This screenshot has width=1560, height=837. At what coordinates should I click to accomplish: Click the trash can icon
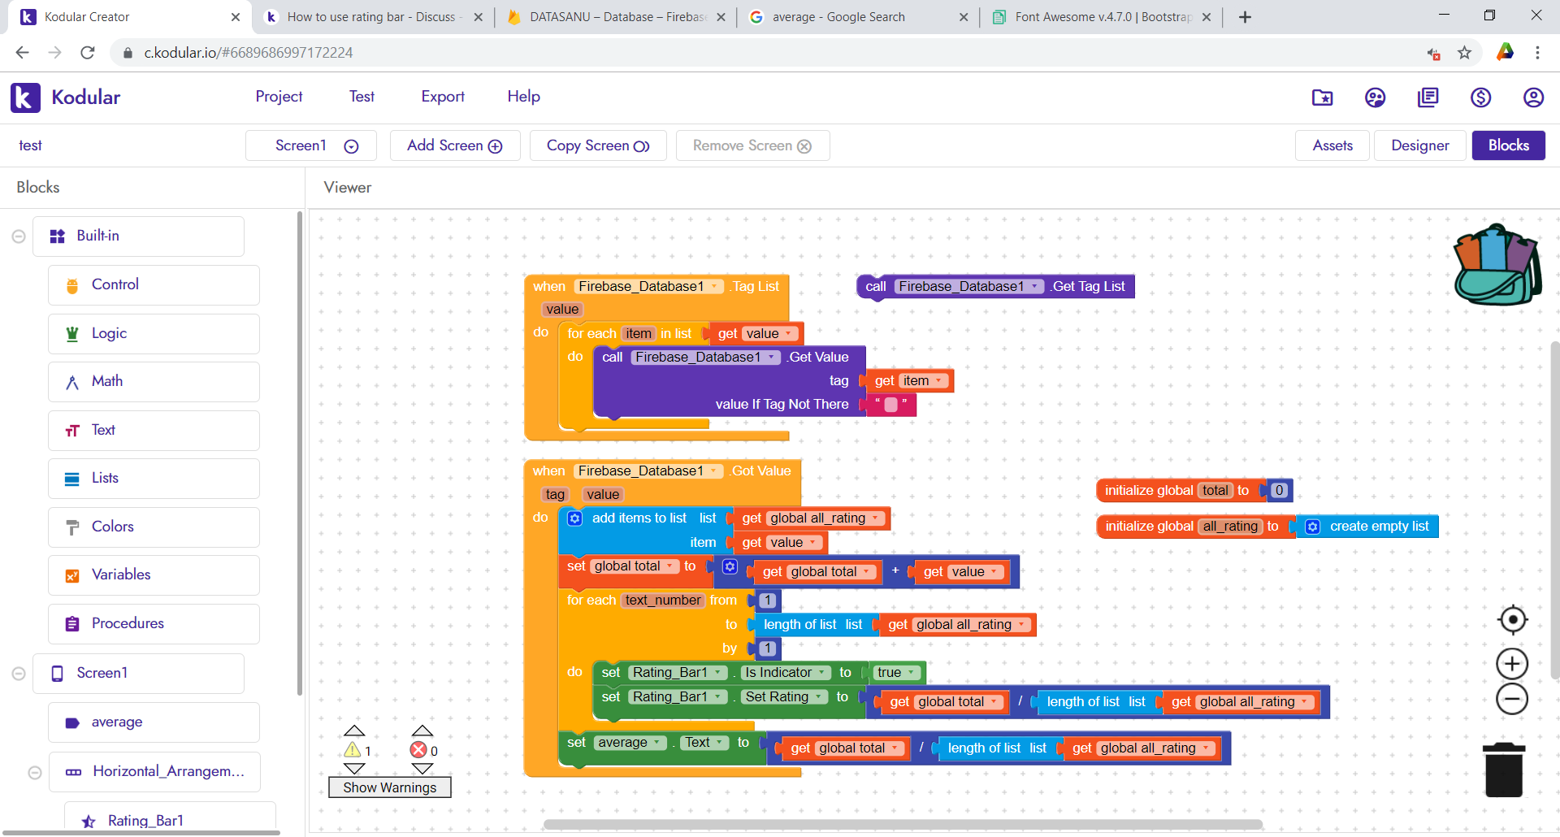tap(1503, 770)
